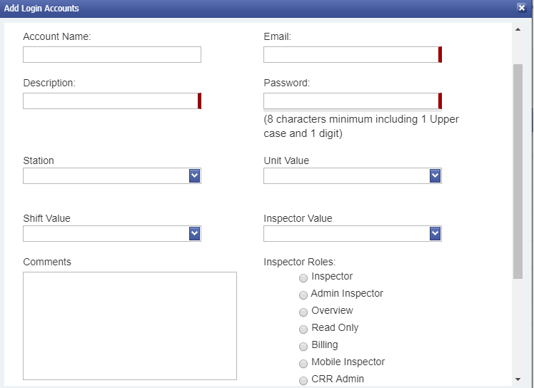Click the scrollbar up arrow

[518, 30]
